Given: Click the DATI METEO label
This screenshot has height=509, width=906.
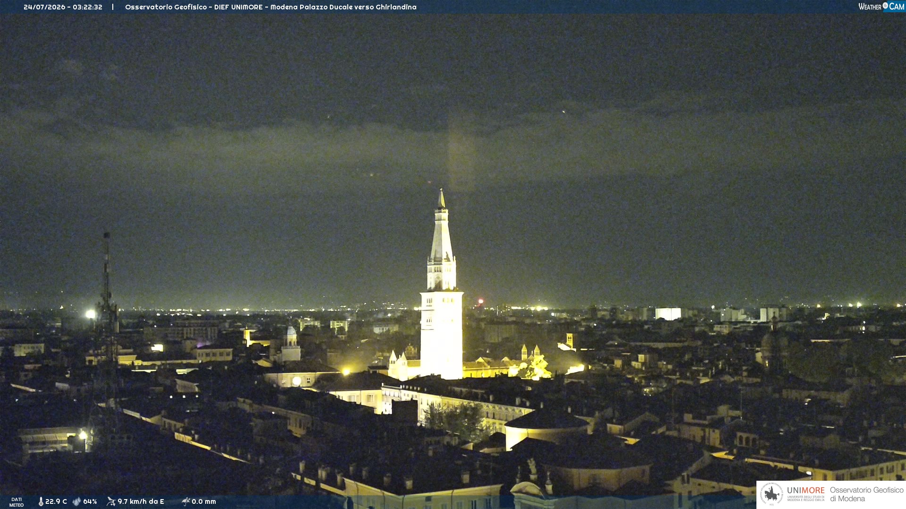Looking at the screenshot, I should pyautogui.click(x=17, y=502).
